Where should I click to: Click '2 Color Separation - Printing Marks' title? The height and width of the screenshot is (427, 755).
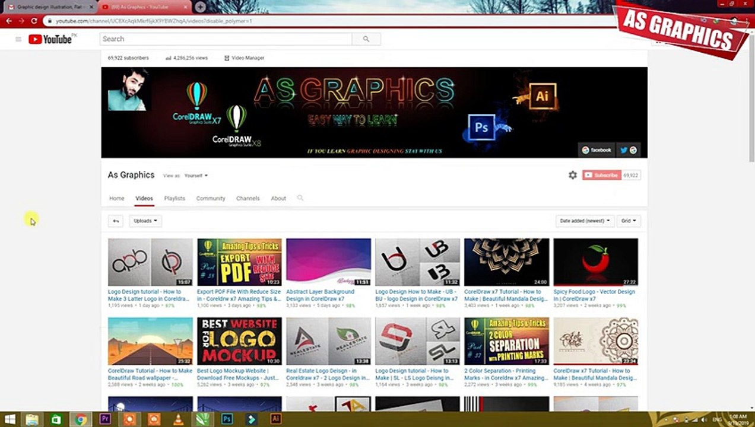(506, 374)
